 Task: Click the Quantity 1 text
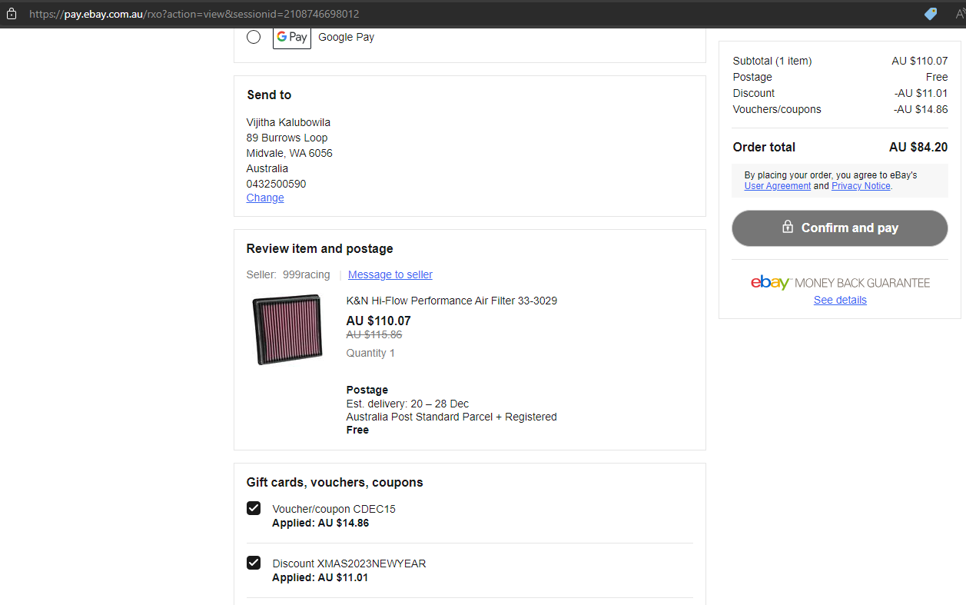(370, 353)
